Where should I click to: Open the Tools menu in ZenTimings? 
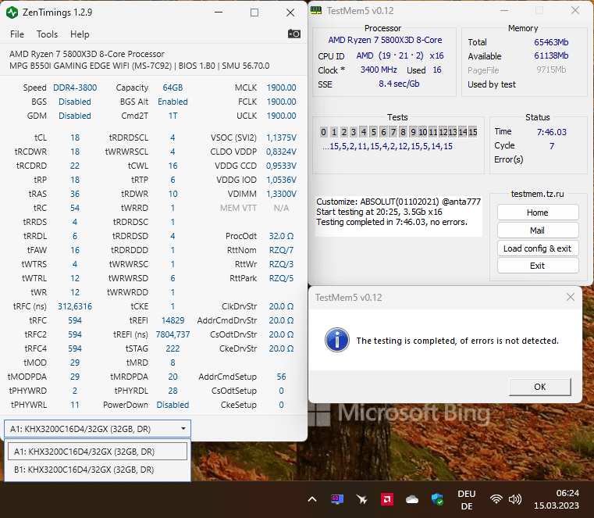pyautogui.click(x=47, y=34)
